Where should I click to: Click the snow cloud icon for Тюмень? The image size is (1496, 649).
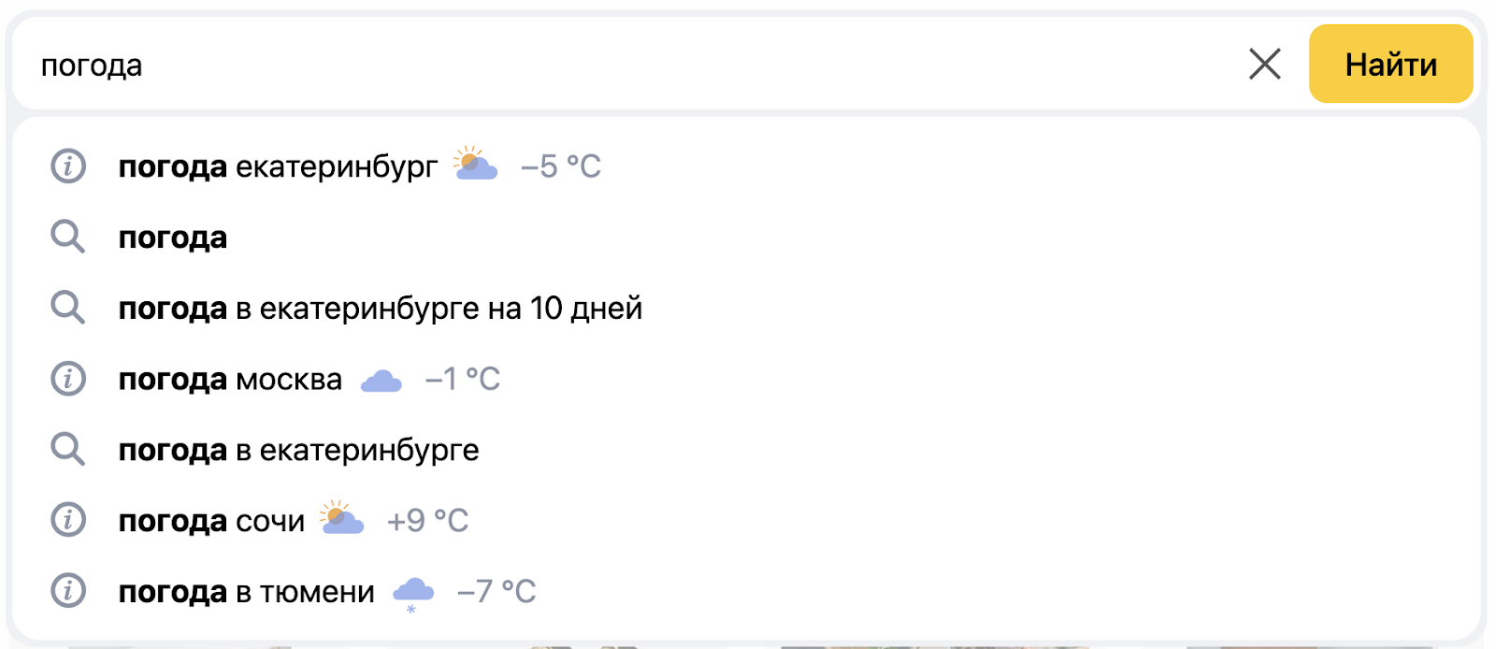point(413,594)
